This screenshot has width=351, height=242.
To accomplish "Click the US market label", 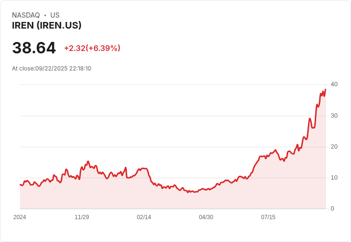I will tap(55, 15).
